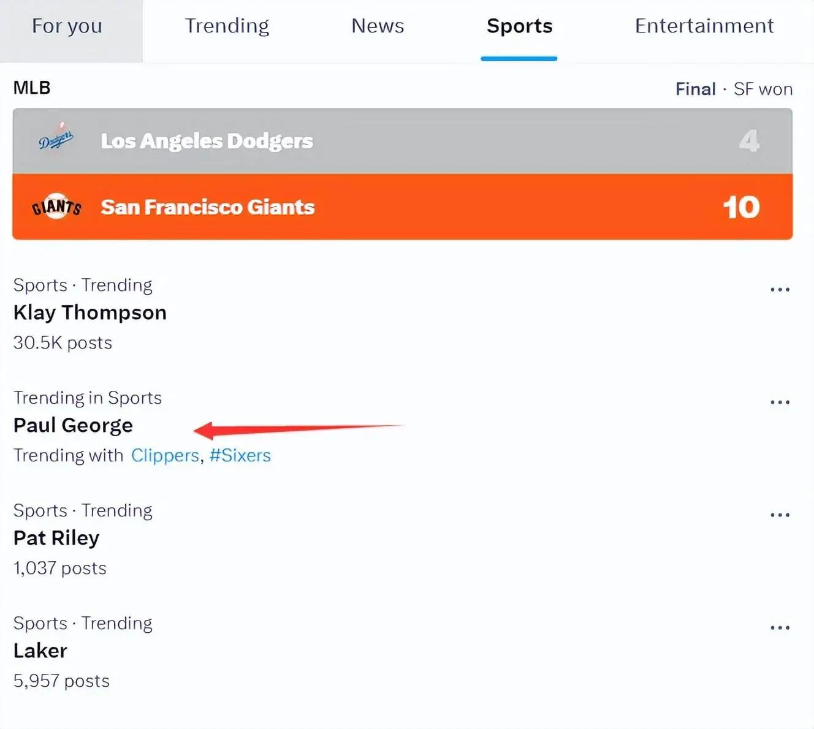814x729 pixels.
Task: Open the Entertainment tab
Action: coord(704,26)
